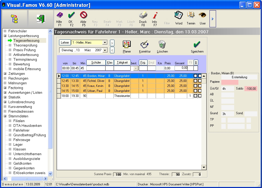Click the Schüler column button
This screenshot has height=188, width=262.
click(96, 62)
